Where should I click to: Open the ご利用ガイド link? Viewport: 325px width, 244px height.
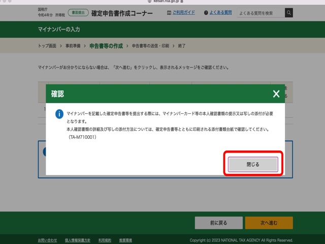pos(184,13)
